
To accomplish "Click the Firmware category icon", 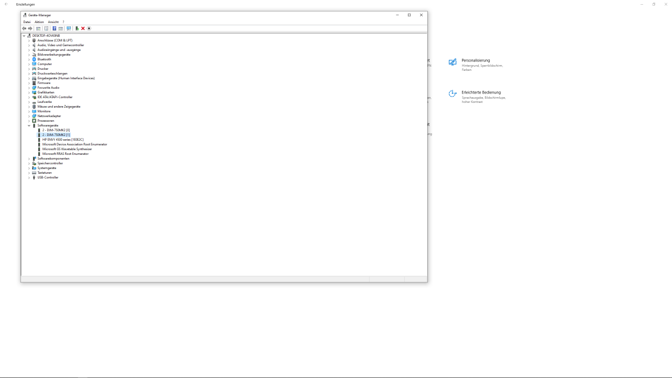I will tap(34, 83).
